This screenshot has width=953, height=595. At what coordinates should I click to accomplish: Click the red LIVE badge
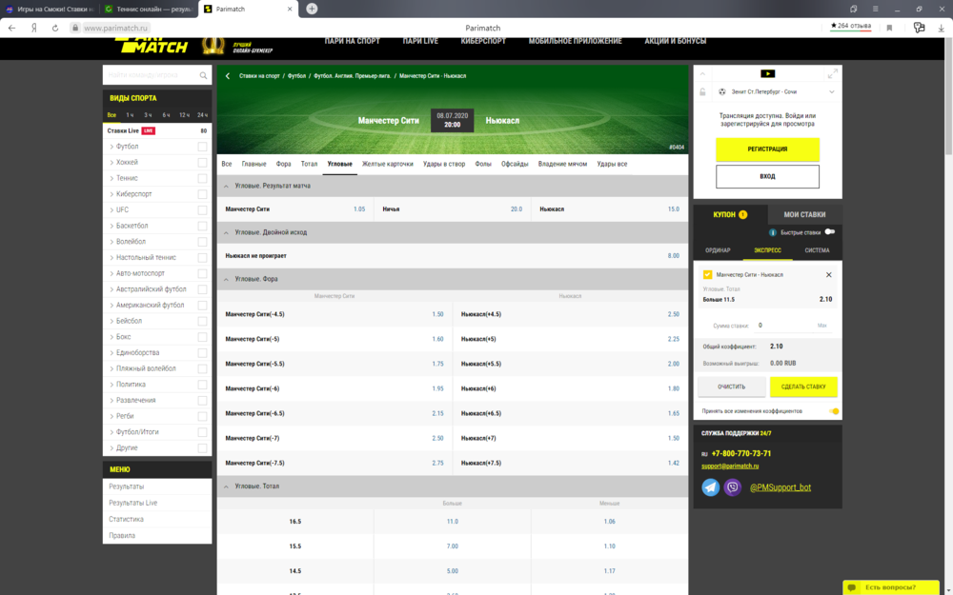coord(149,130)
